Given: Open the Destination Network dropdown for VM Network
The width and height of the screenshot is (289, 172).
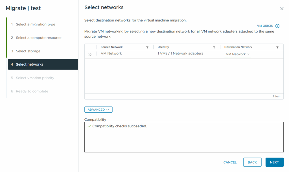Looking at the screenshot, I should (238, 55).
